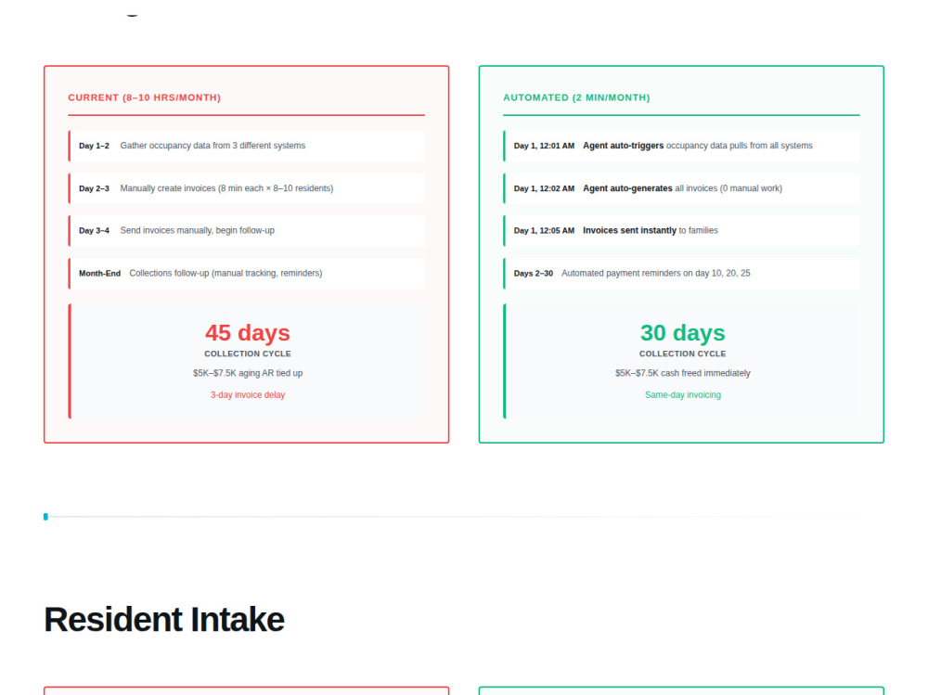Click 'COLLECTION CYCLE' label under 45 days
The image size is (928, 695).
(x=248, y=354)
